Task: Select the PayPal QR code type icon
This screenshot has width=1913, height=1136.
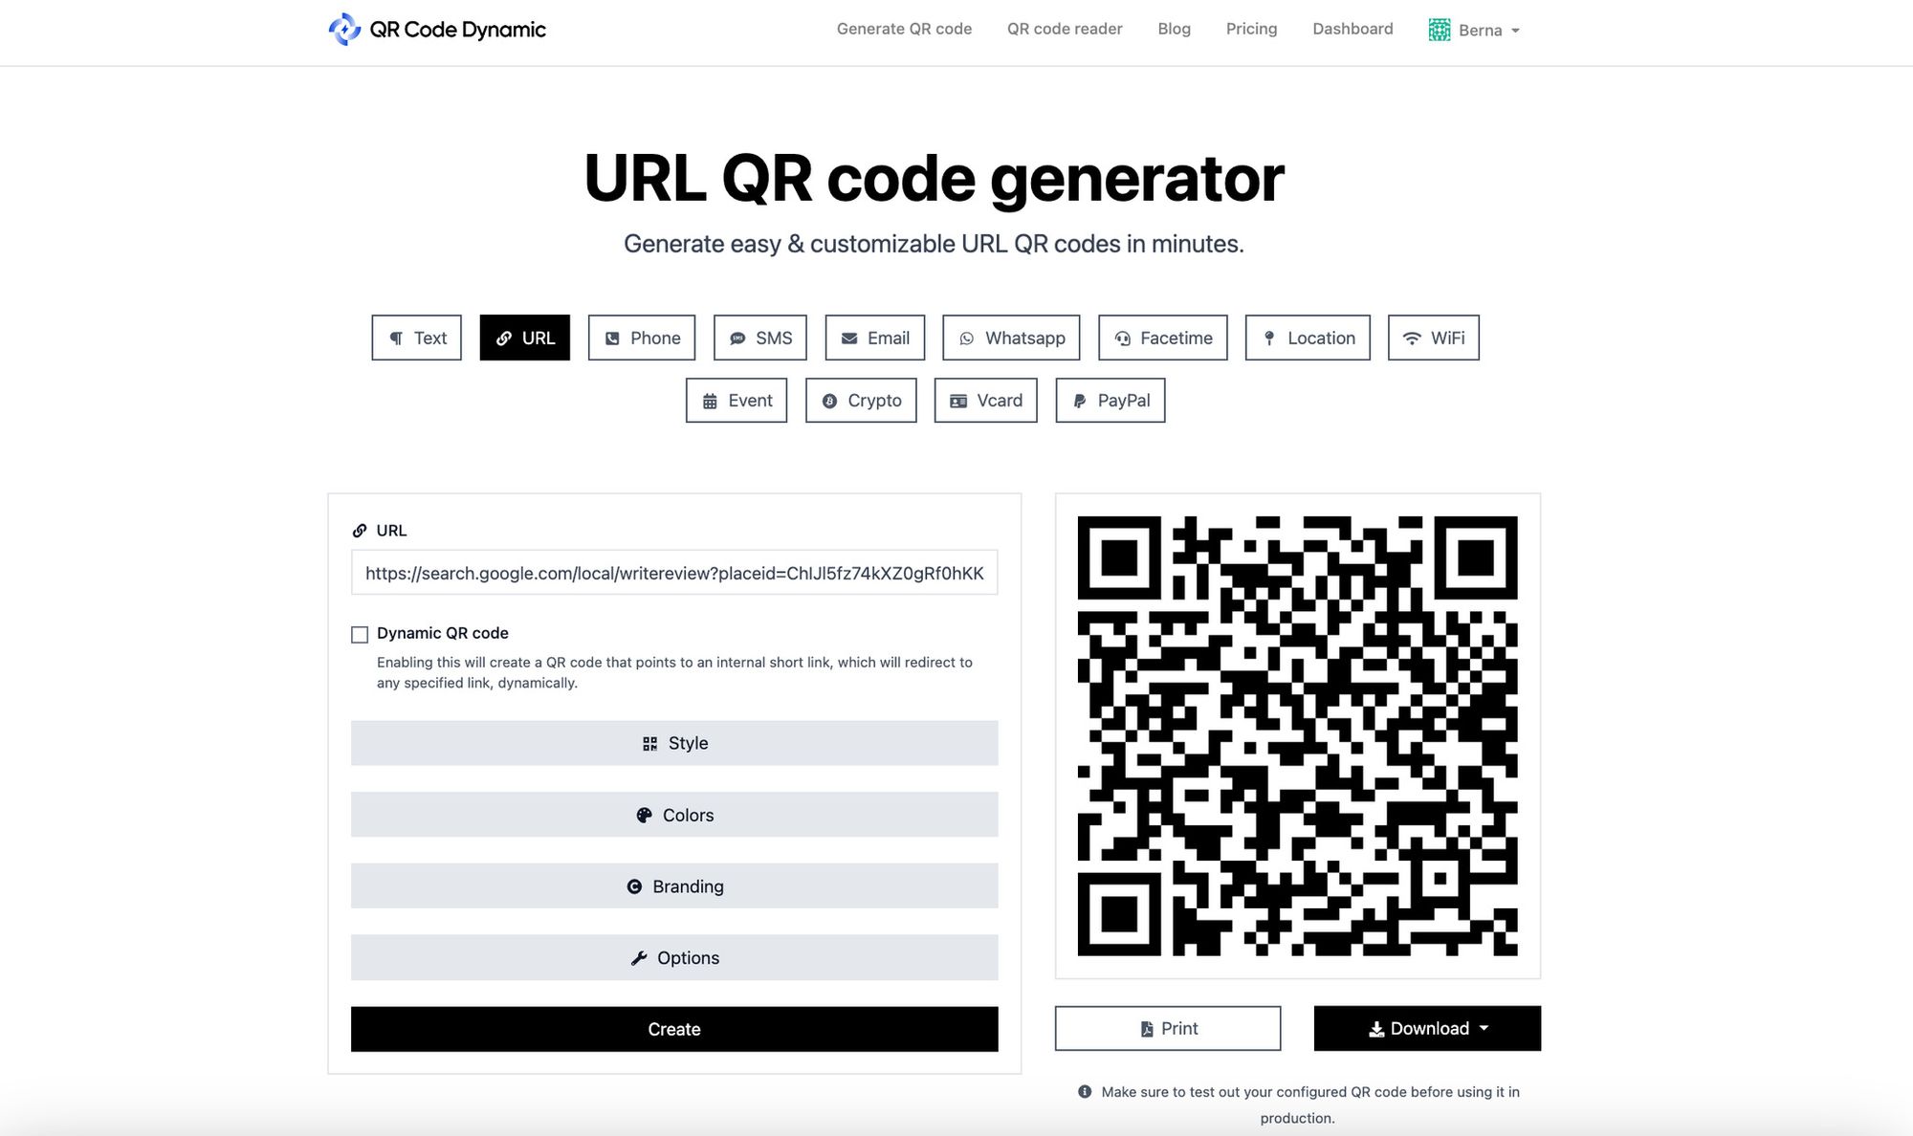Action: pos(1080,399)
